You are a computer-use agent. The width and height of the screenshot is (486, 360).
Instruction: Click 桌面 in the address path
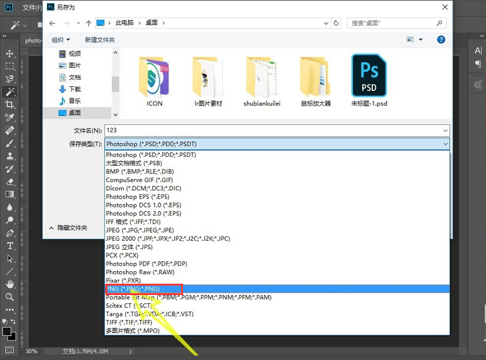click(x=151, y=23)
